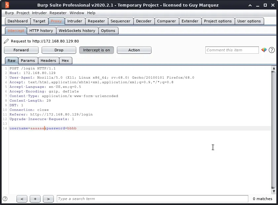Click the Connection: close line

(29, 110)
